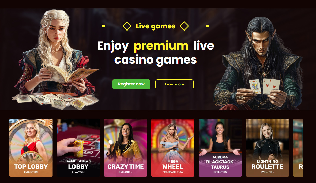
Task: Launch the Crazy Time game tile
Action: (126, 148)
